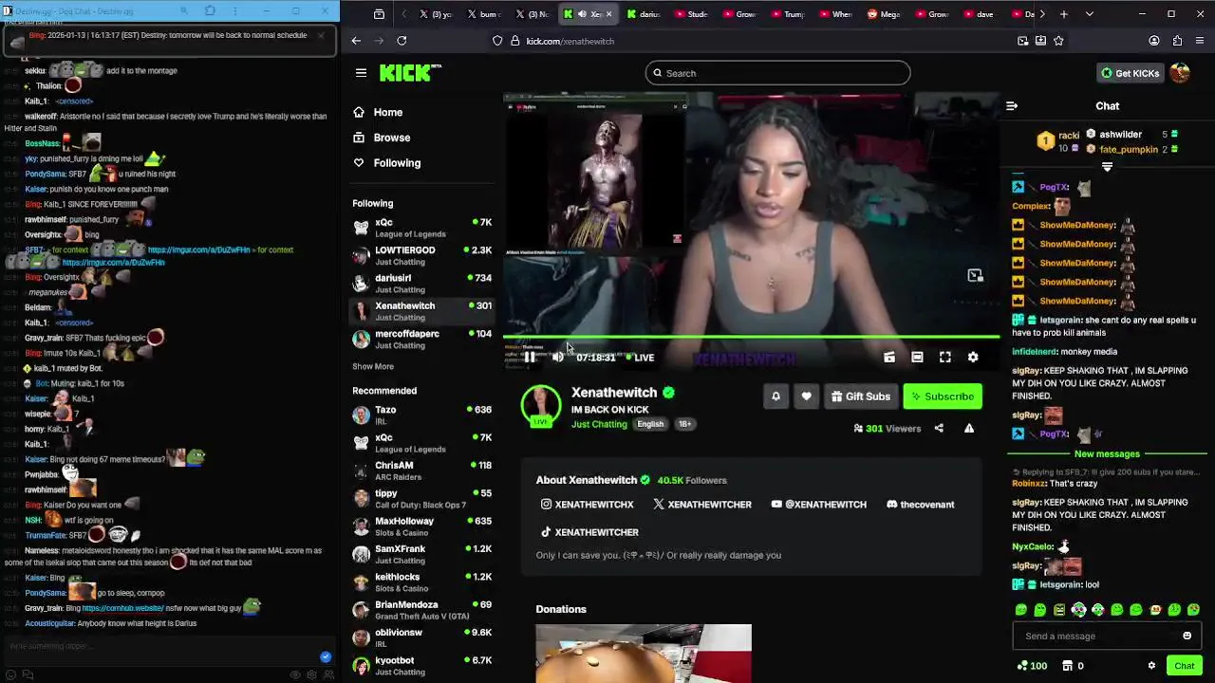Viewport: 1215px width, 683px height.
Task: Open xQc League of Legends in Following list
Action: pyautogui.click(x=421, y=228)
